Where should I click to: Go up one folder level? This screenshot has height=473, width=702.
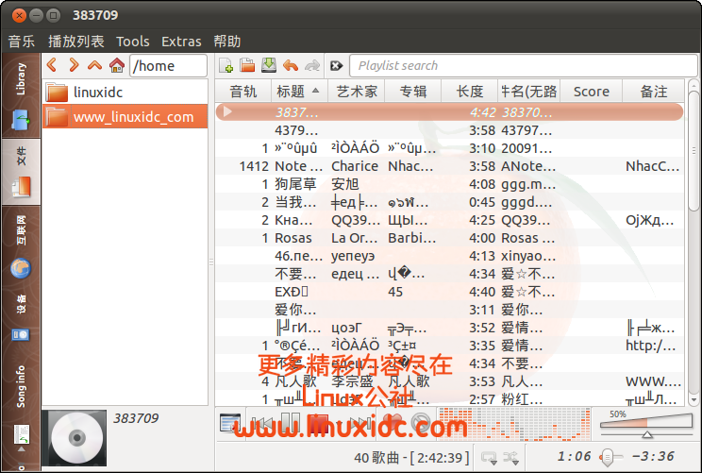[x=95, y=65]
